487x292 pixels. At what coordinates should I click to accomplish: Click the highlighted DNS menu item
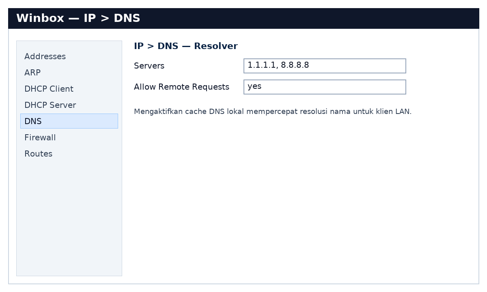pyautogui.click(x=69, y=121)
